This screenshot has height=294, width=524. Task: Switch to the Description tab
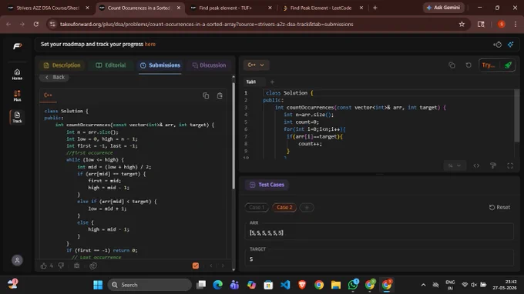click(x=62, y=65)
